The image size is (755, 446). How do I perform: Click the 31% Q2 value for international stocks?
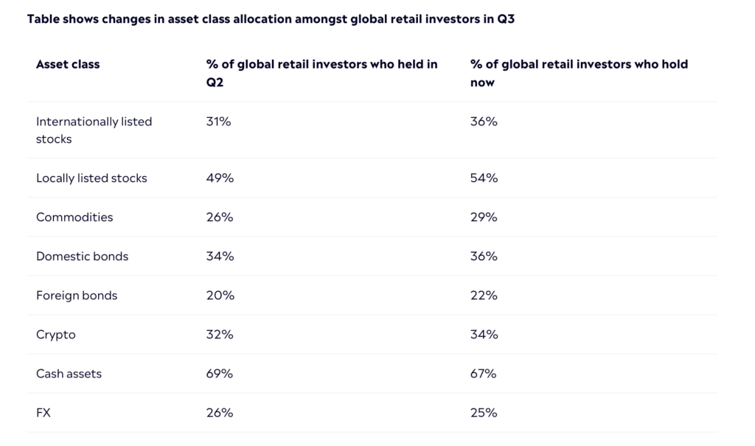(x=218, y=121)
